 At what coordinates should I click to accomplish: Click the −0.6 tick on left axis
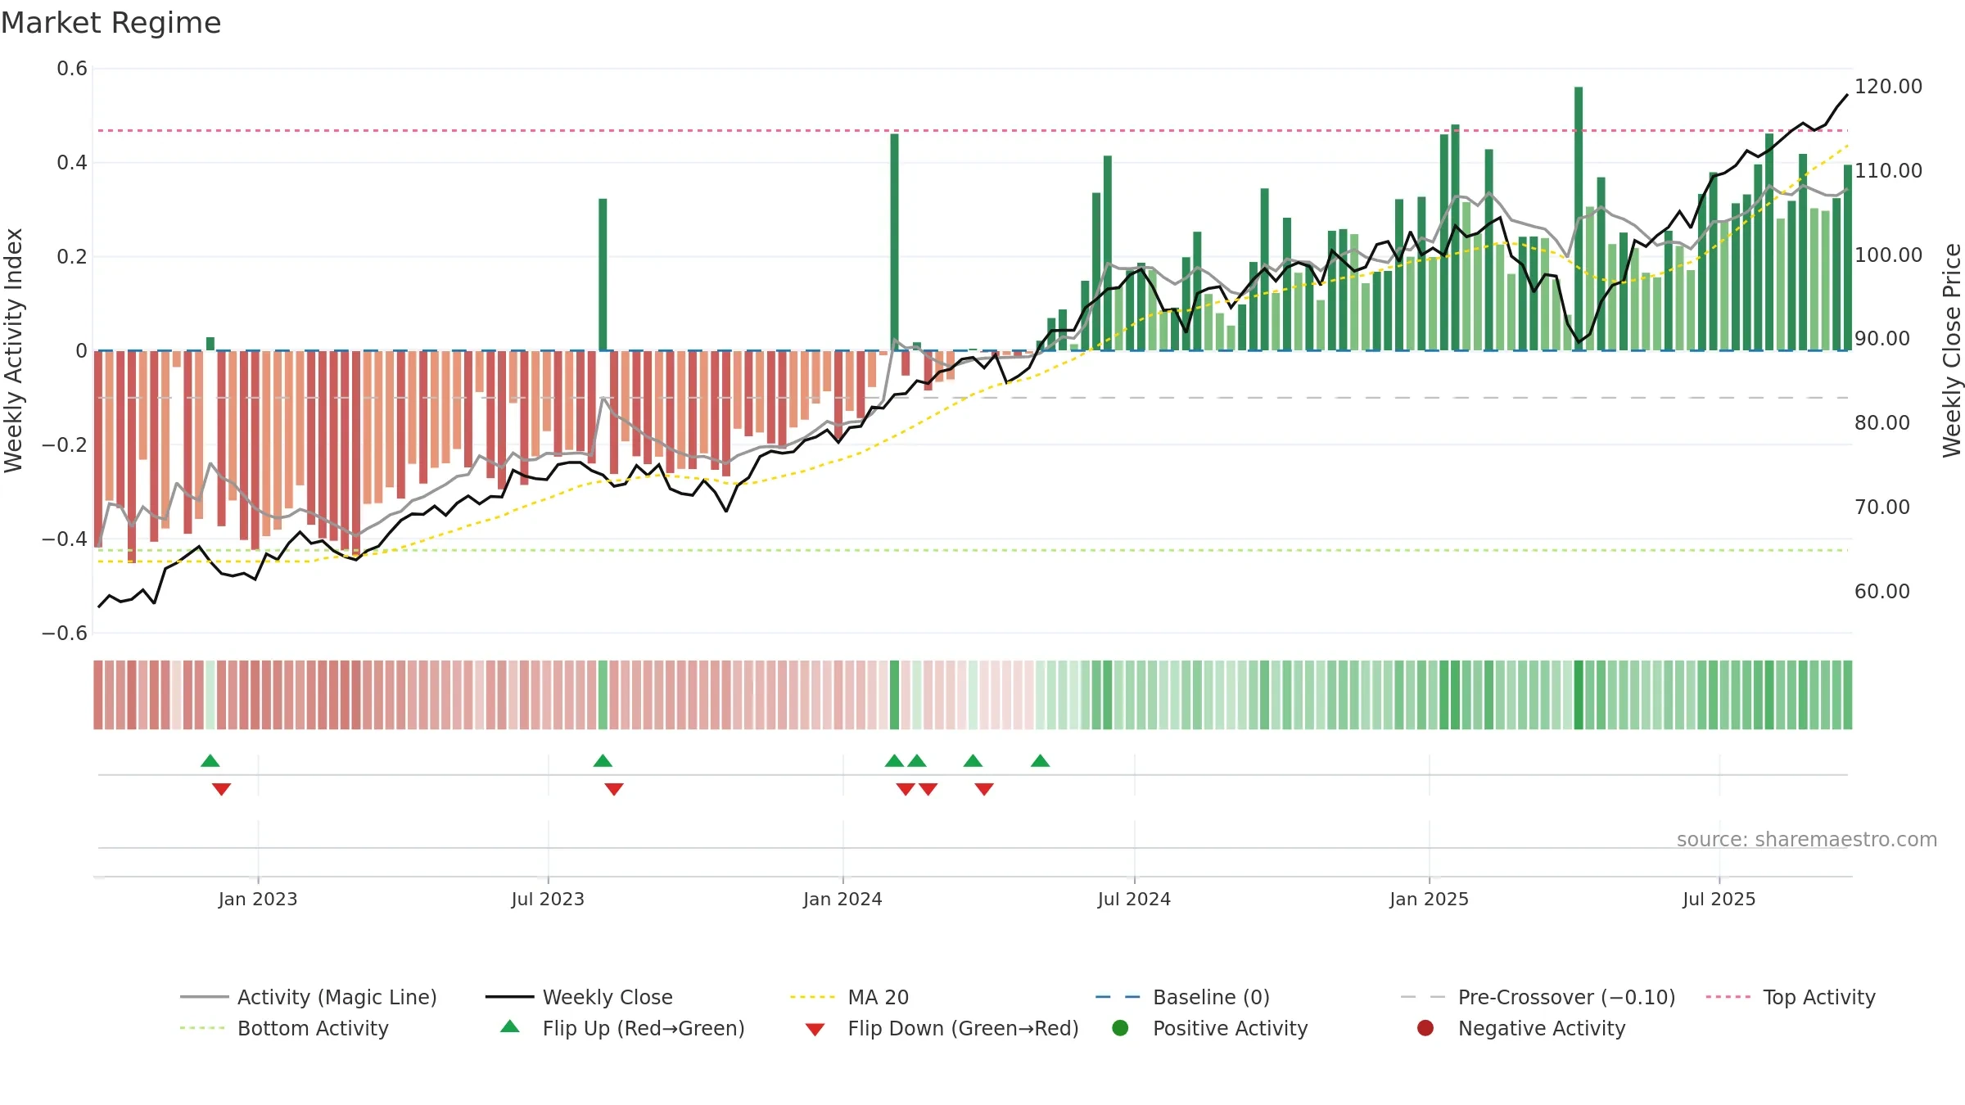[x=65, y=633]
